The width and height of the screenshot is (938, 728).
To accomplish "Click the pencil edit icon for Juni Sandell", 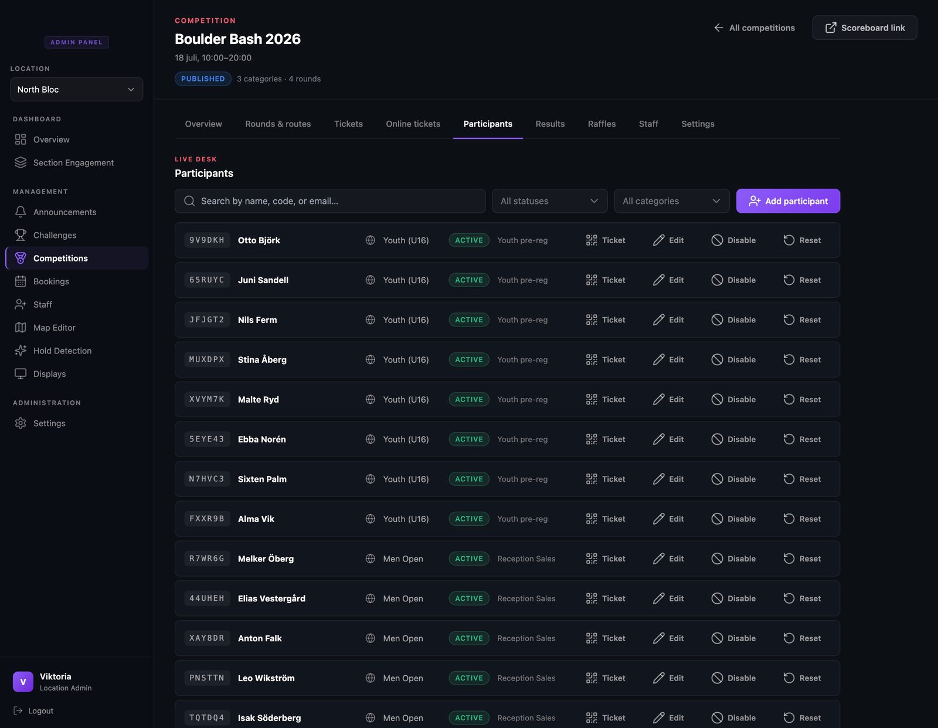I will tap(659, 280).
